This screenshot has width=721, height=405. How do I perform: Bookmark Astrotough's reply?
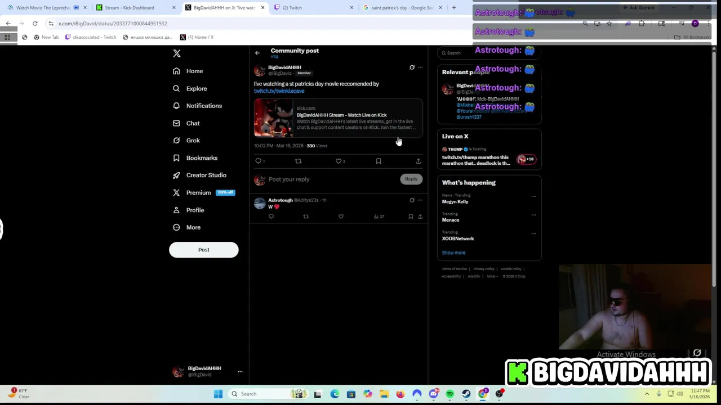[x=411, y=217]
